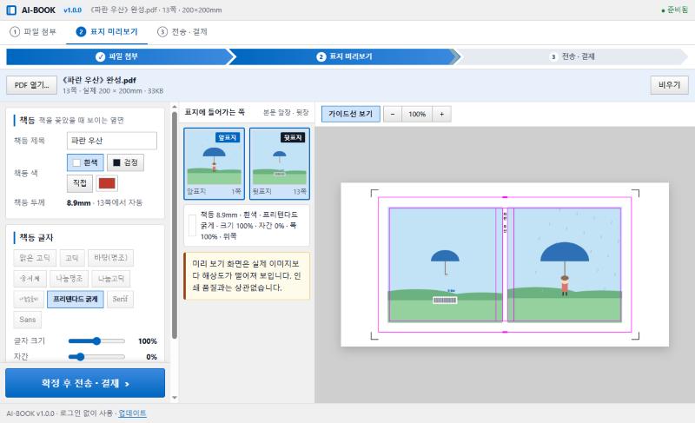The height and width of the screenshot is (423, 695).
Task: Click the 표지 미리보기 step in the arrow progress bar
Action: click(344, 56)
